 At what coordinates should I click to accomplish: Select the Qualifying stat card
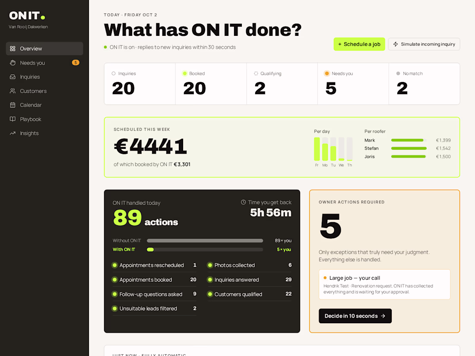click(282, 84)
